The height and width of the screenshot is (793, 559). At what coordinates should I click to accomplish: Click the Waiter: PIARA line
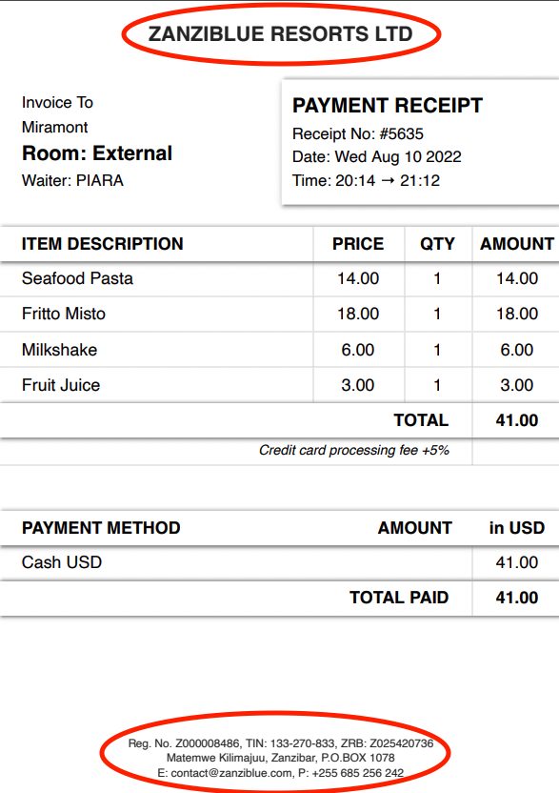tap(72, 180)
